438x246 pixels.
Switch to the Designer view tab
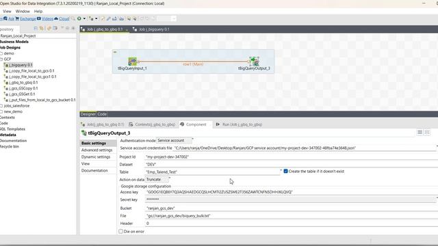(88, 114)
